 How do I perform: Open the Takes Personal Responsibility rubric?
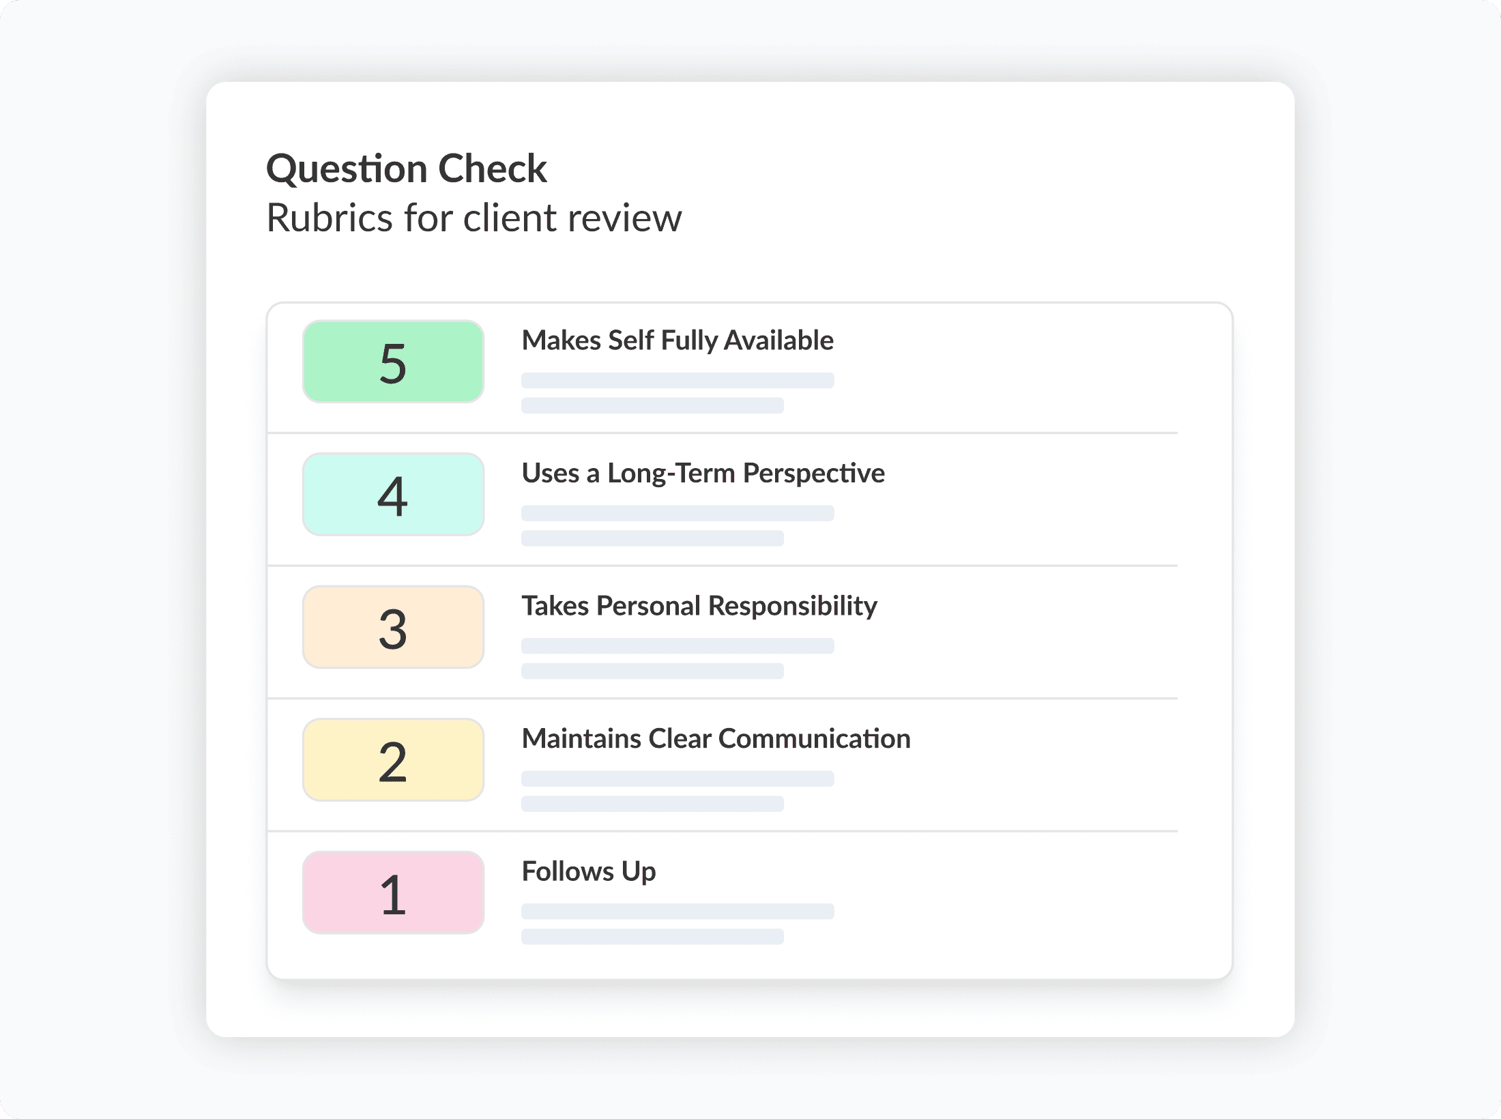click(699, 605)
